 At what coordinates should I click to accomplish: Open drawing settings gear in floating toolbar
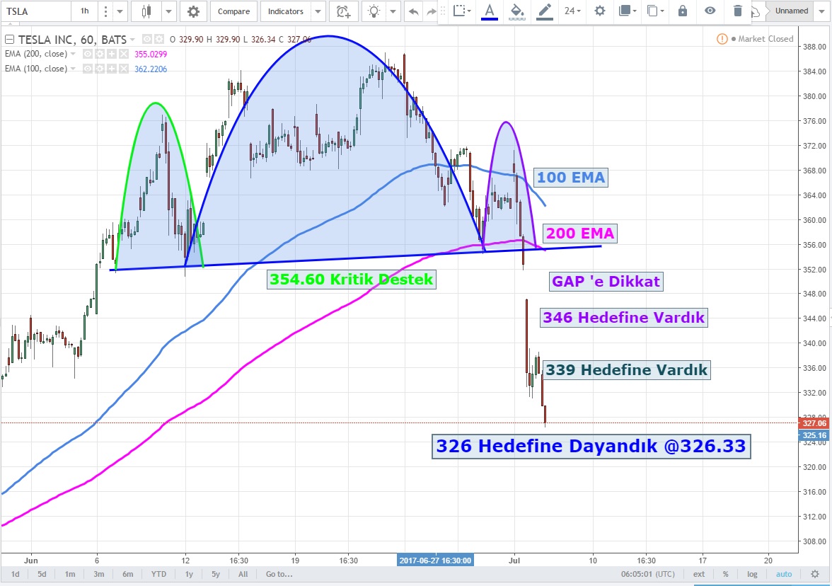(600, 11)
